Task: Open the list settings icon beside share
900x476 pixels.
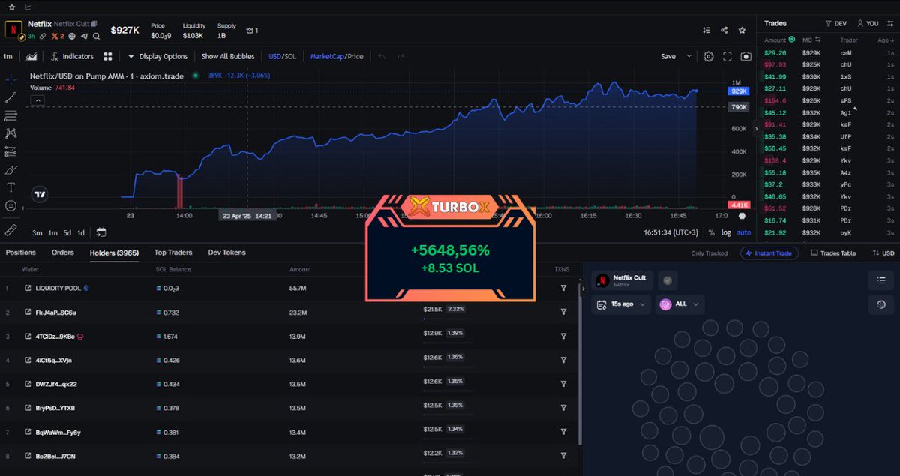Action: tap(706, 31)
